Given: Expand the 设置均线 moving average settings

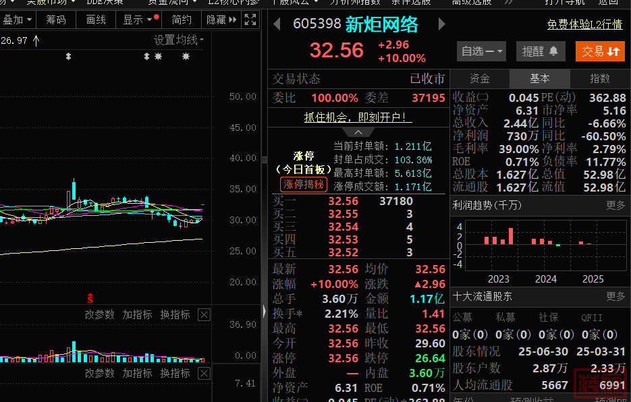Looking at the screenshot, I should pyautogui.click(x=179, y=40).
